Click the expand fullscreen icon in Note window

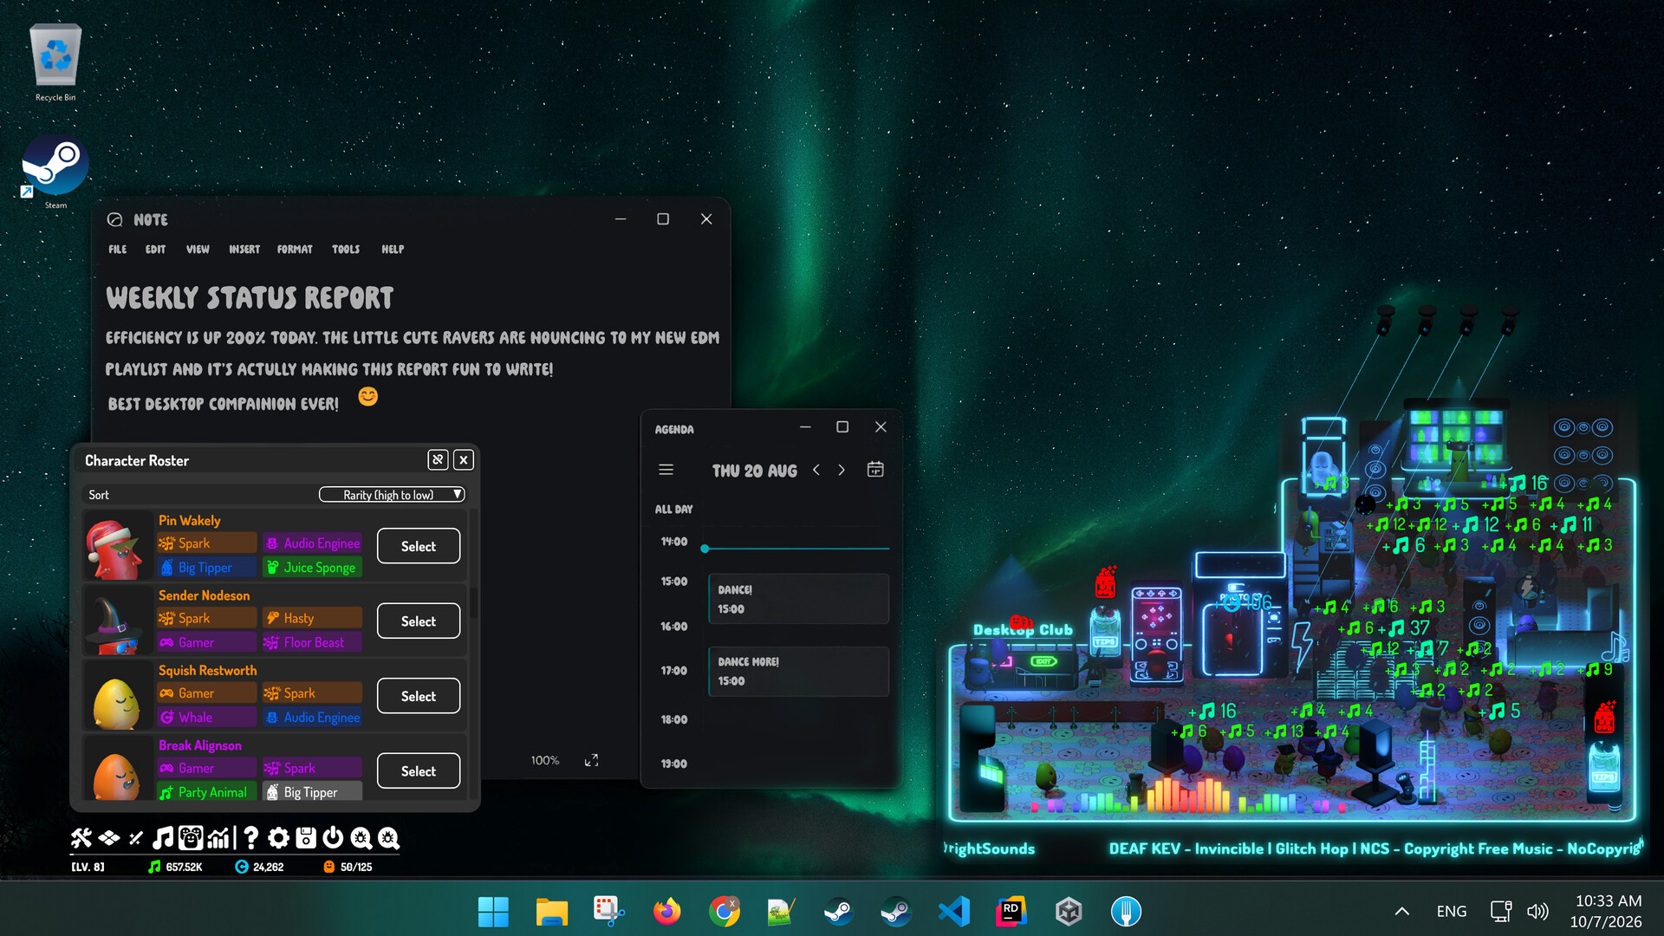click(591, 760)
